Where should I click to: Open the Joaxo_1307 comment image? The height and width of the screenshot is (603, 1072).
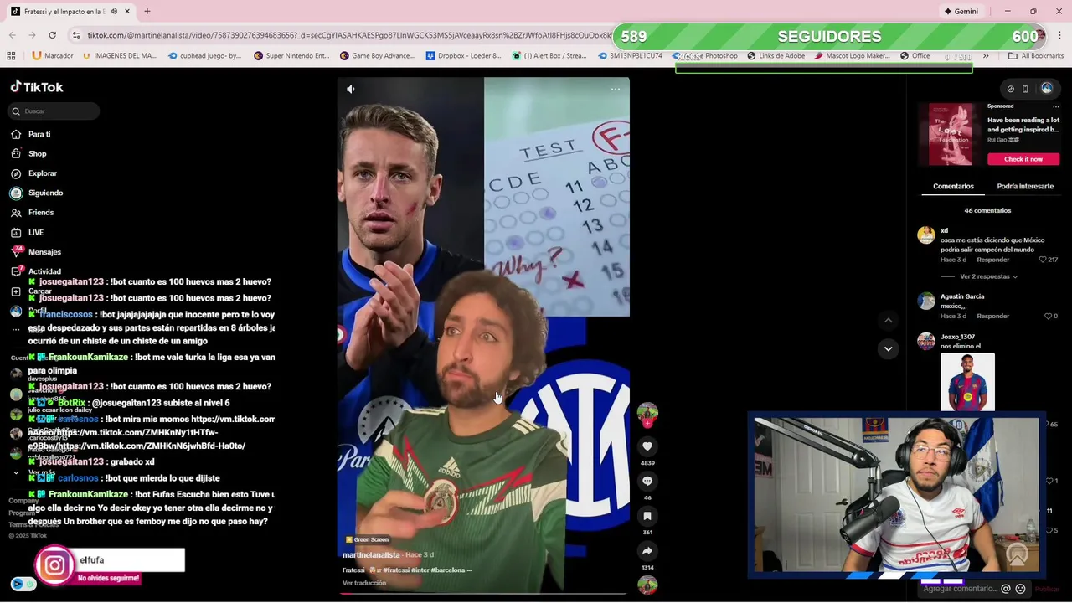click(x=967, y=382)
